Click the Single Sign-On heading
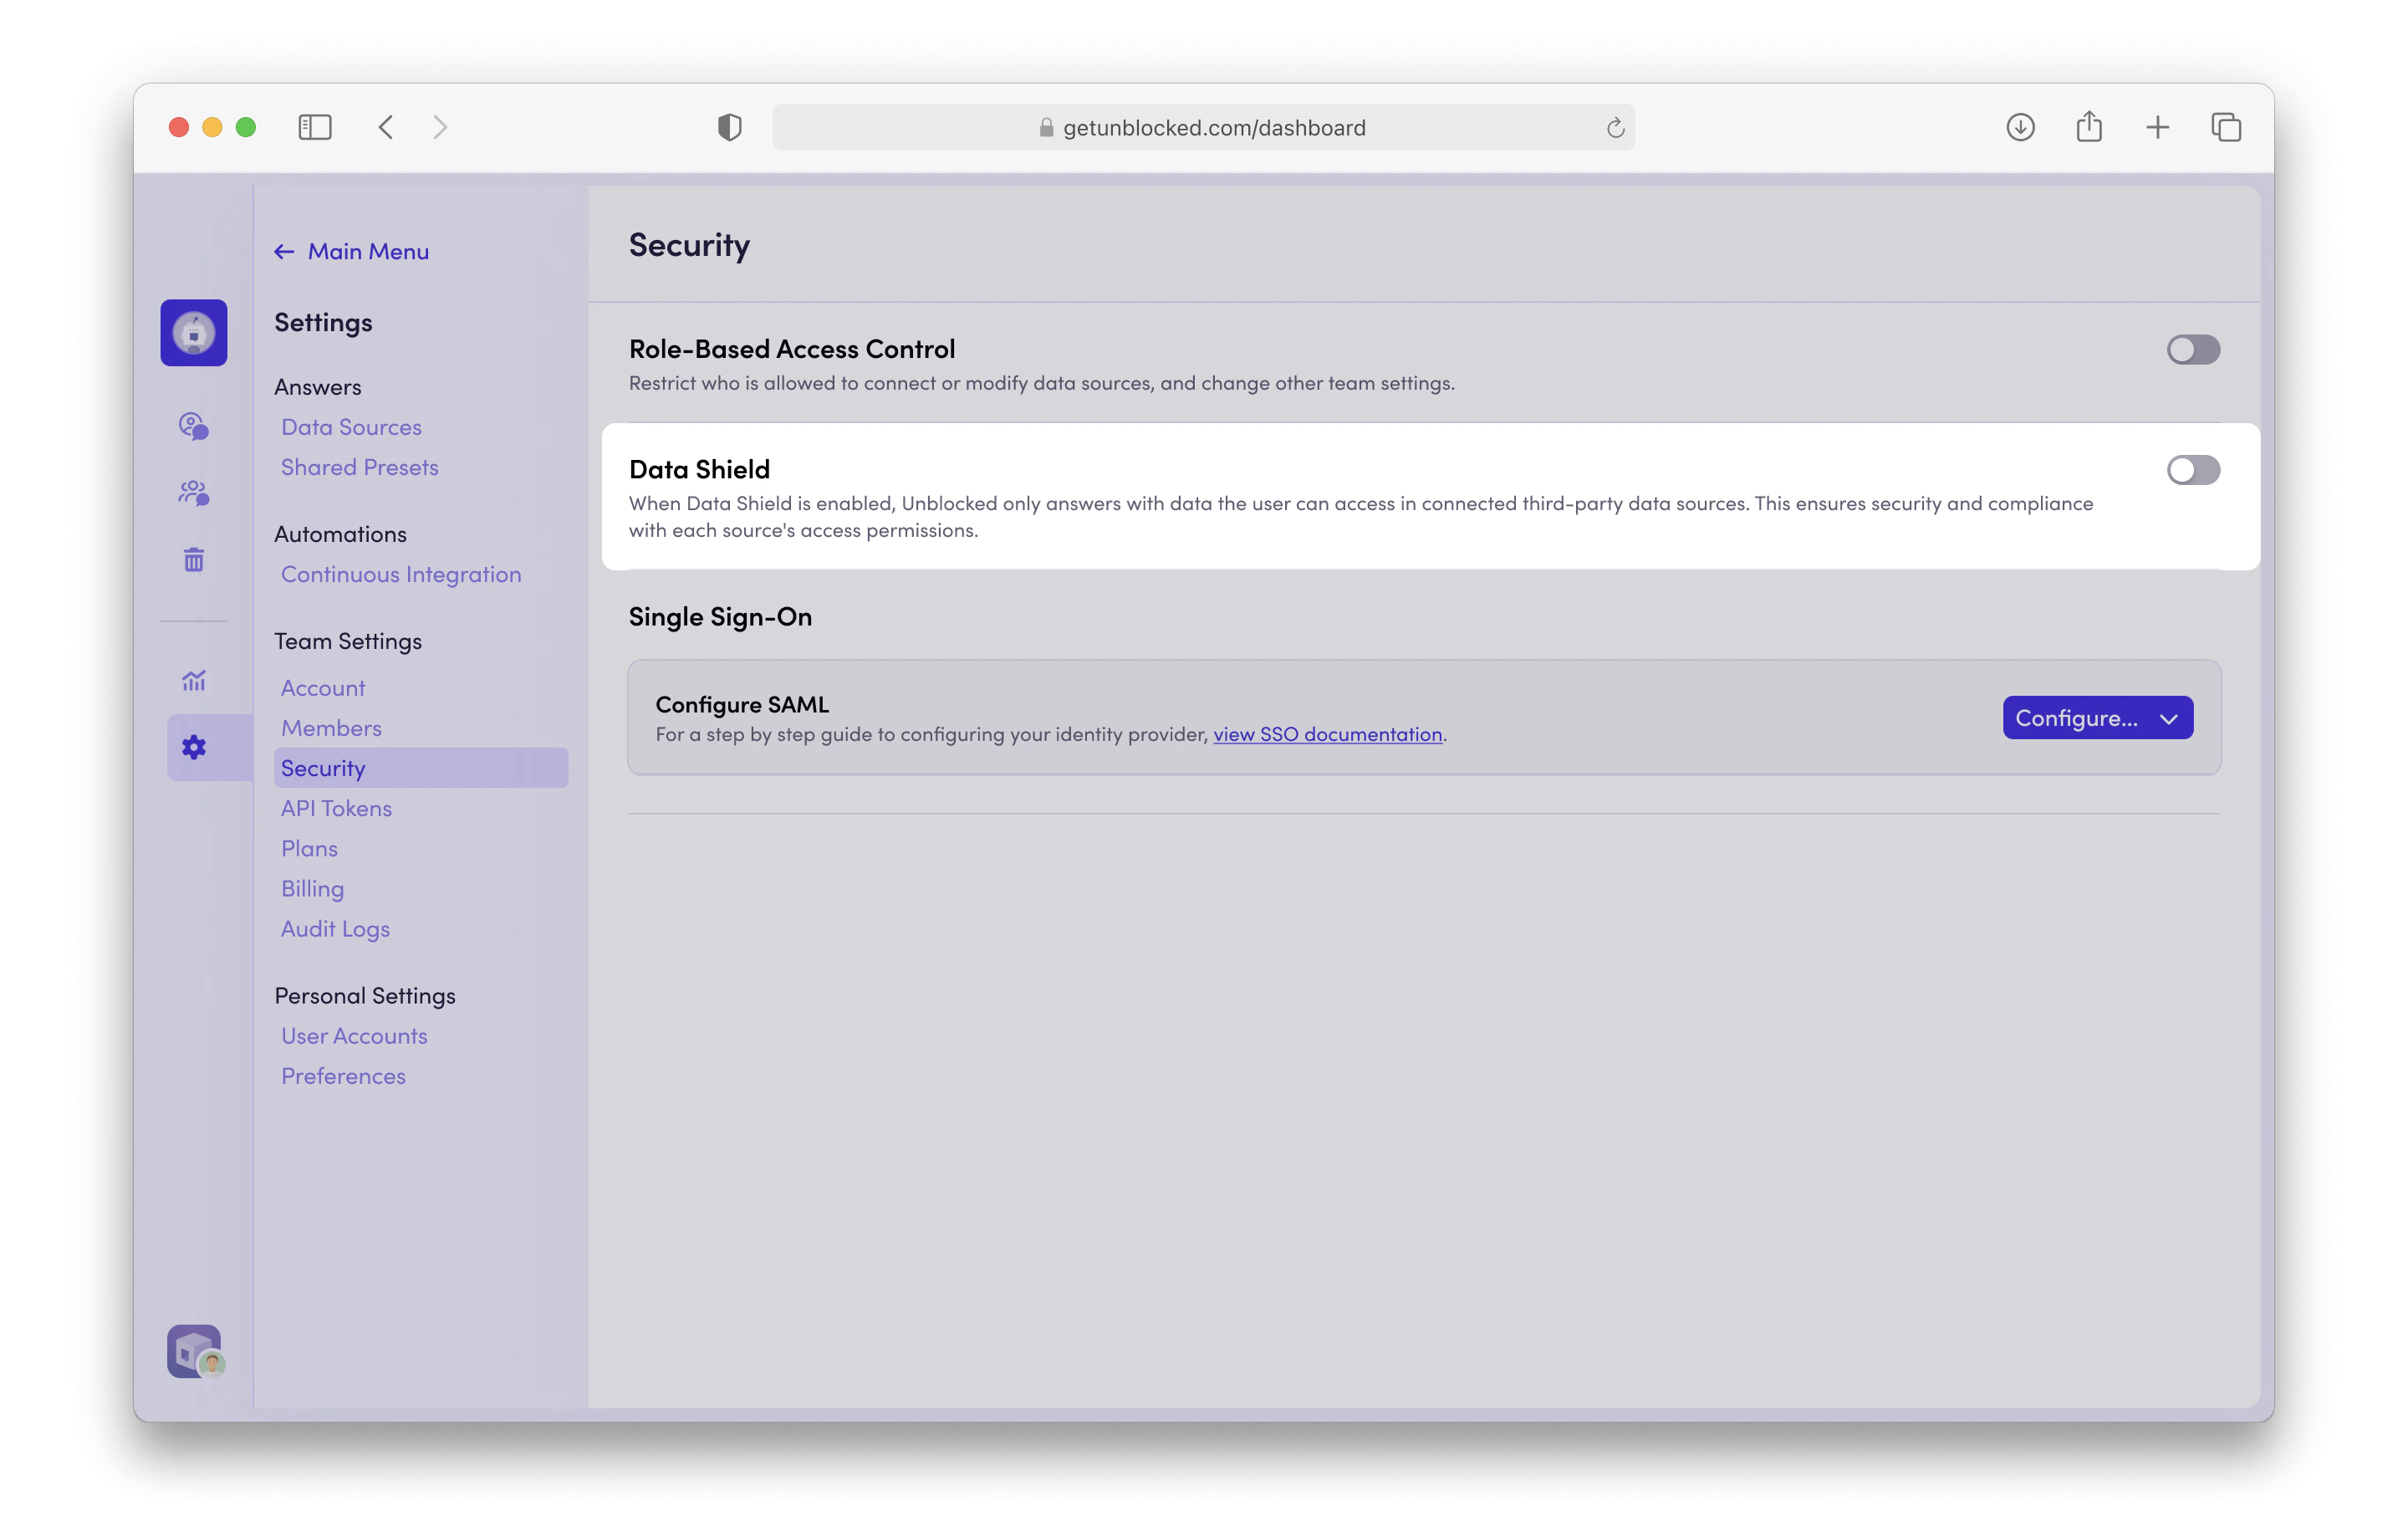 (x=720, y=616)
